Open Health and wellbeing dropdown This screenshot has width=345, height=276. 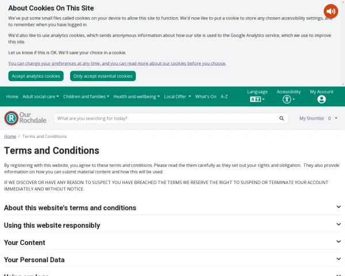click(x=136, y=97)
